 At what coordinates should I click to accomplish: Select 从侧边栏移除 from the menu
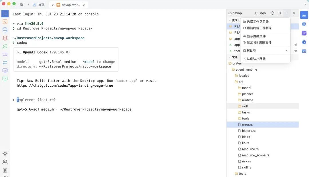[x=265, y=59]
